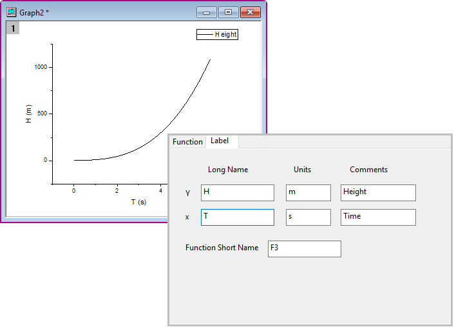Viewport: 454px width, 327px height.
Task: Minimize the Graph2 window
Action: pyautogui.click(x=207, y=12)
